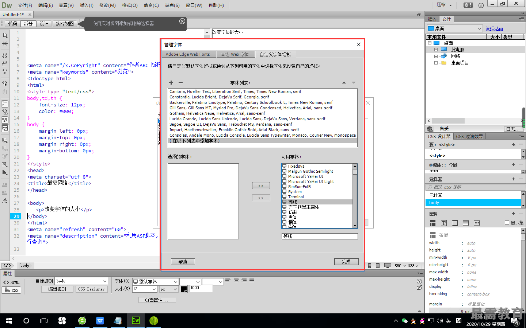Expand the 桌面项目 tree node
This screenshot has width=526, height=328.
coord(436,63)
